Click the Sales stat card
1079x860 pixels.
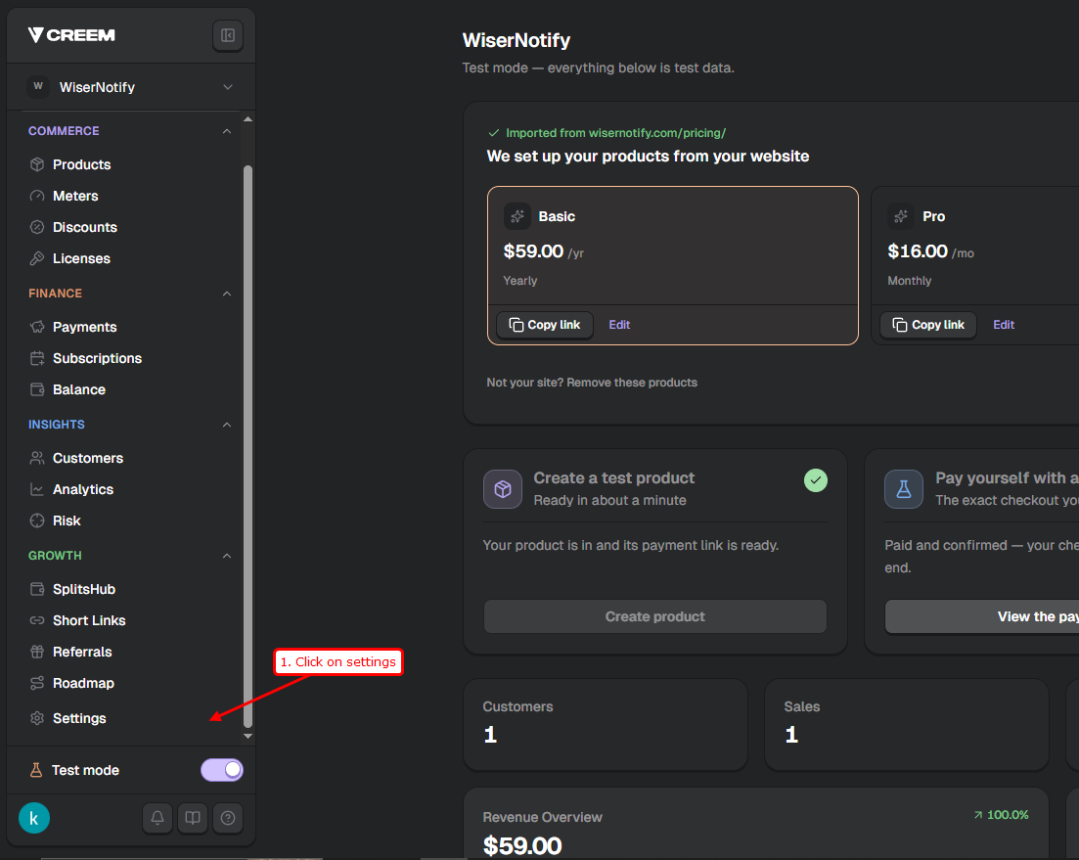click(x=907, y=724)
